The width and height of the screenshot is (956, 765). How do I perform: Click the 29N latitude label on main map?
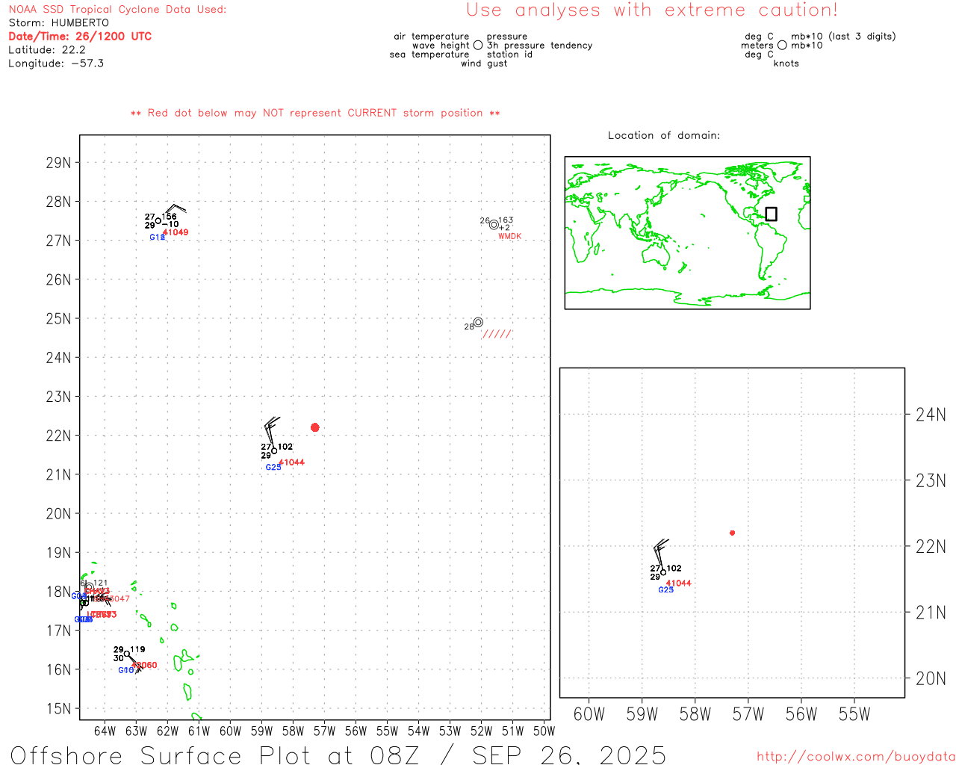[x=58, y=163]
